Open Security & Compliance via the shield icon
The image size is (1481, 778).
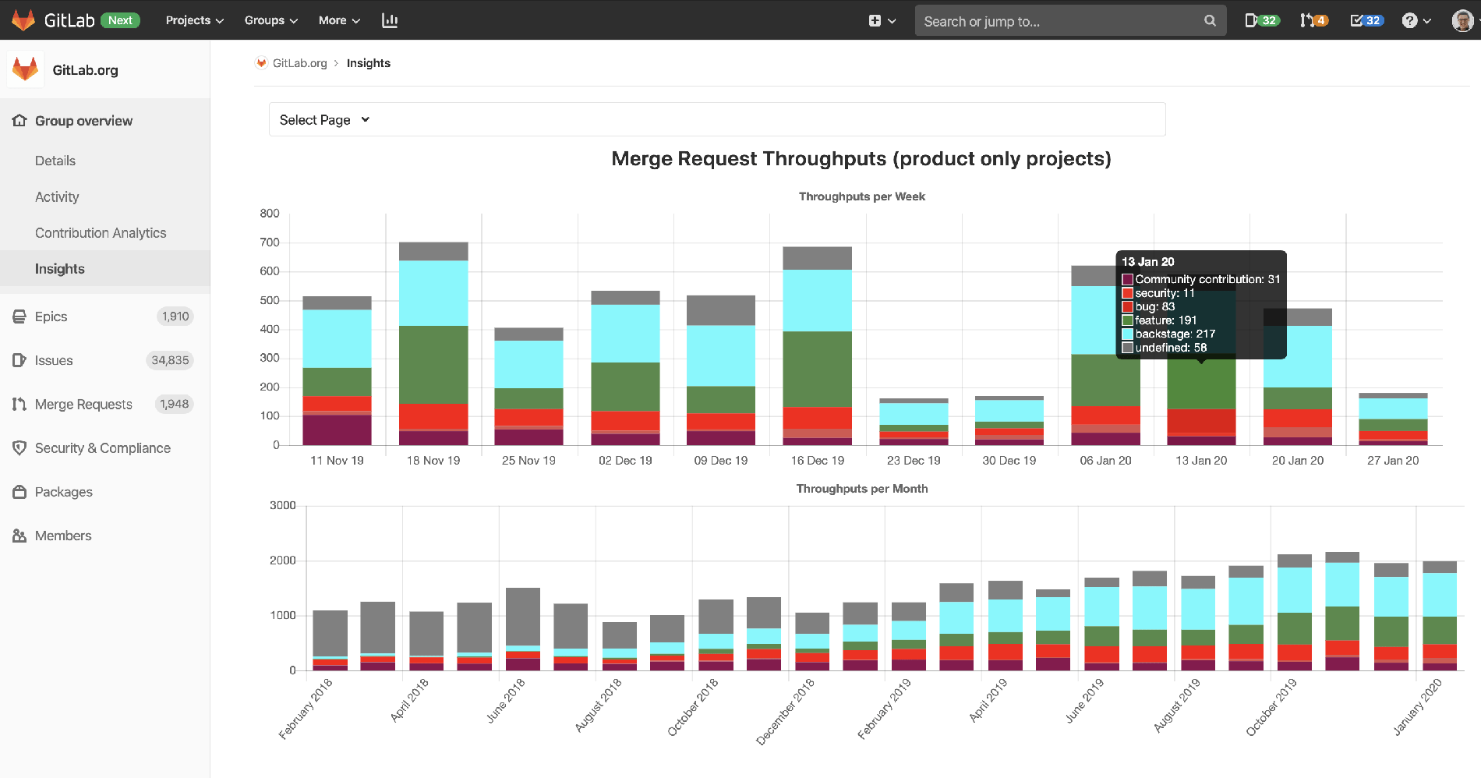click(x=19, y=447)
